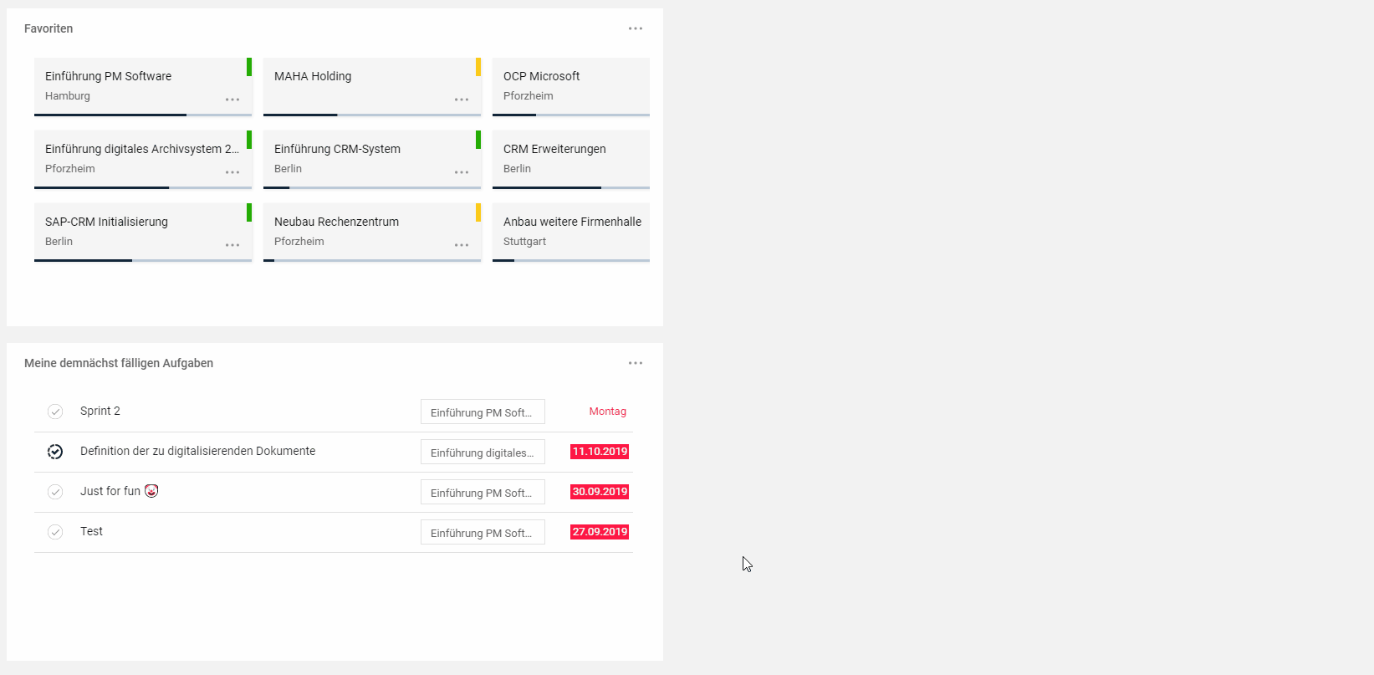Screen dimensions: 1374x675
Task: Click the 11.10.2019 overdue date badge
Action: pyautogui.click(x=600, y=452)
